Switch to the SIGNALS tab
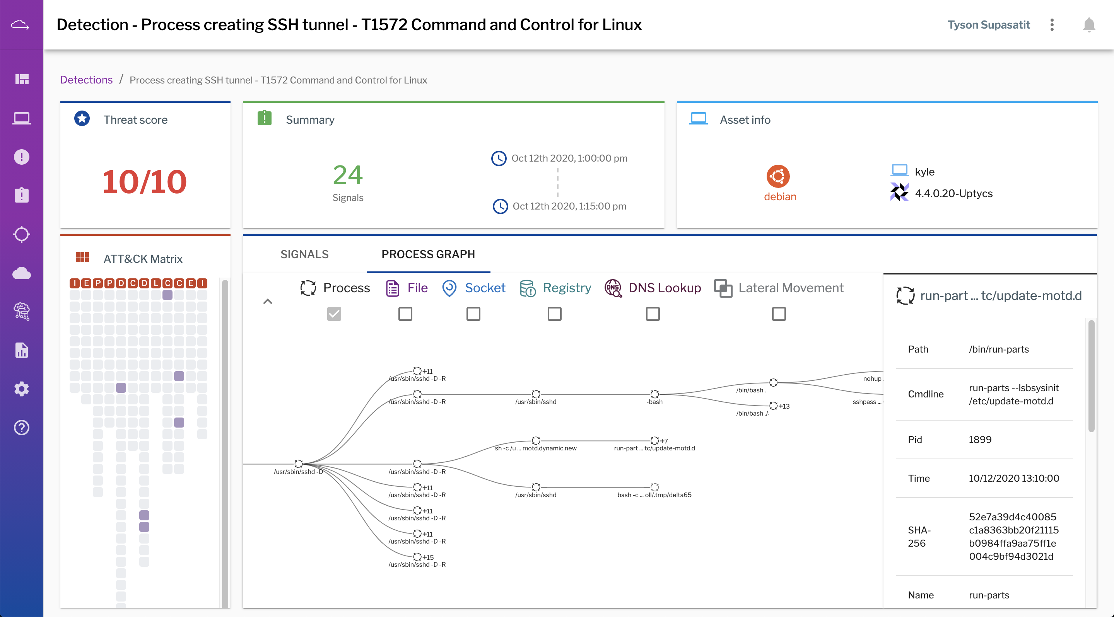This screenshot has height=617, width=1114. click(304, 254)
